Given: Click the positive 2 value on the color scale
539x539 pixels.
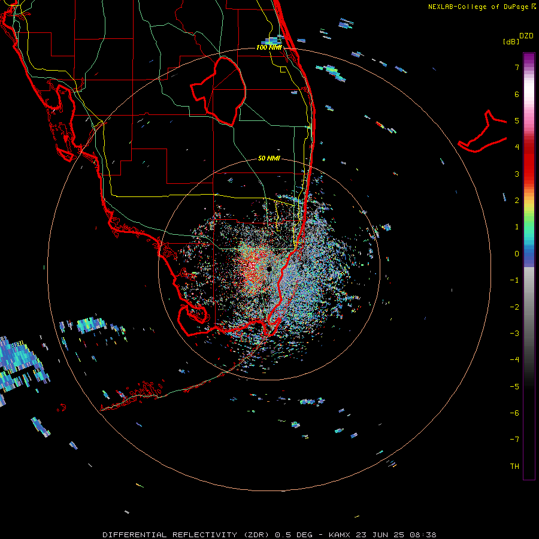Looking at the screenshot, I should coord(517,201).
